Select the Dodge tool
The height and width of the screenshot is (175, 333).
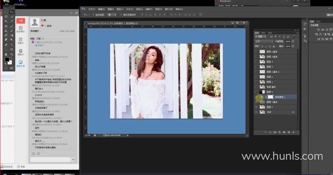click(x=12, y=40)
